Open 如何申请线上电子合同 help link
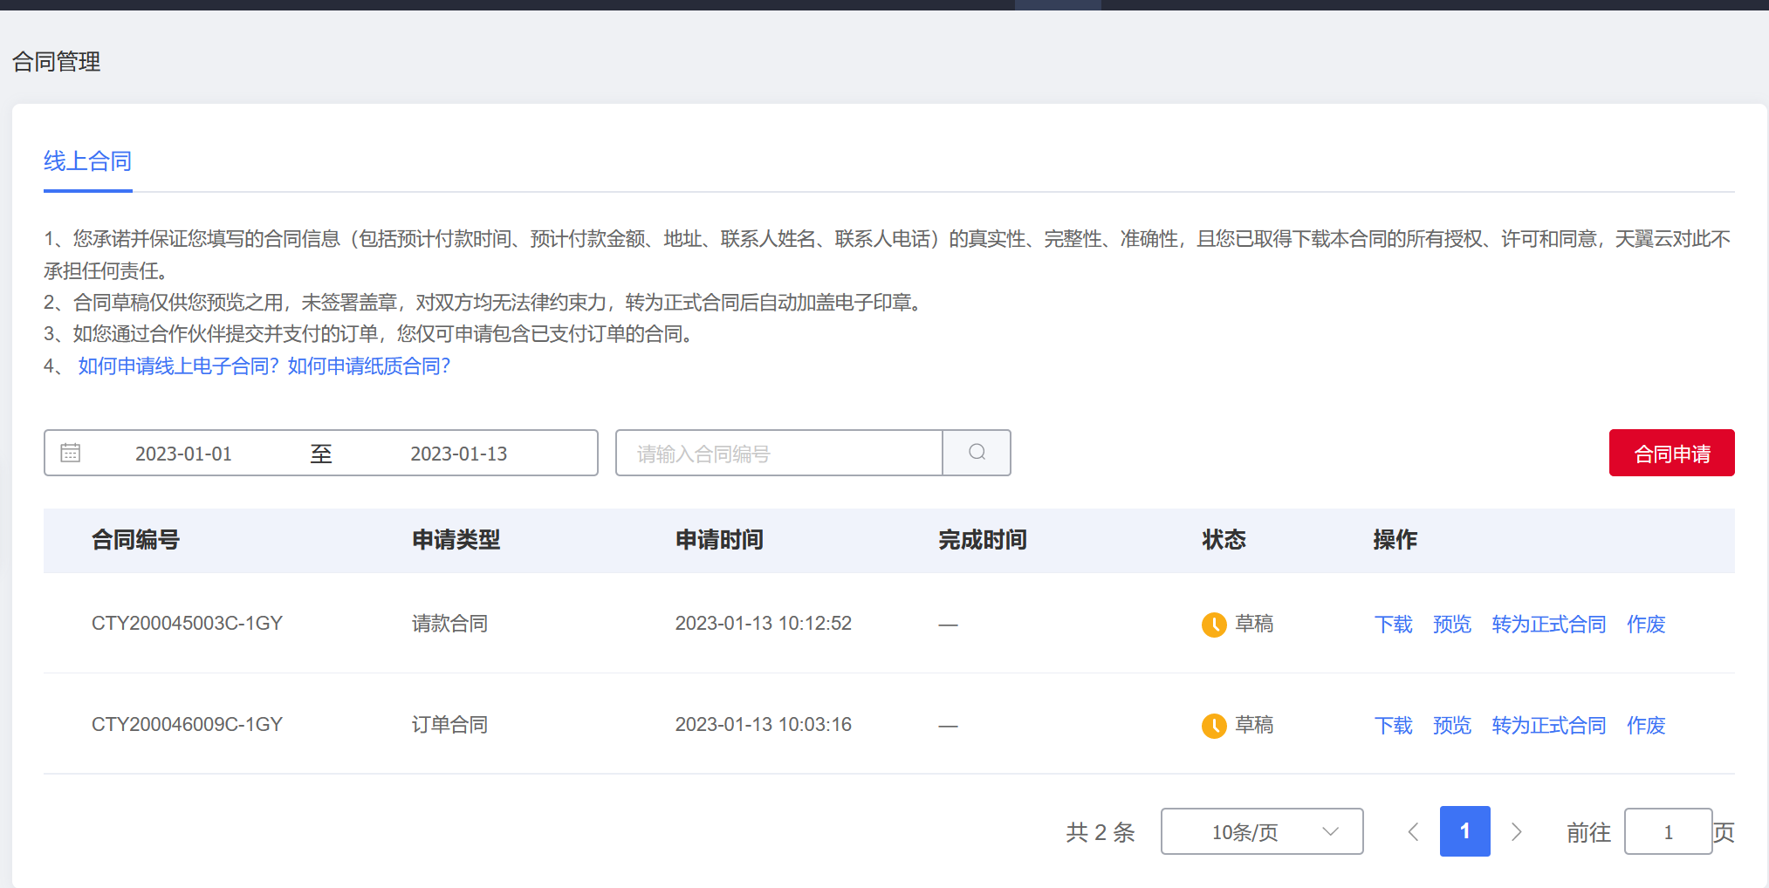The image size is (1769, 888). click(x=178, y=366)
